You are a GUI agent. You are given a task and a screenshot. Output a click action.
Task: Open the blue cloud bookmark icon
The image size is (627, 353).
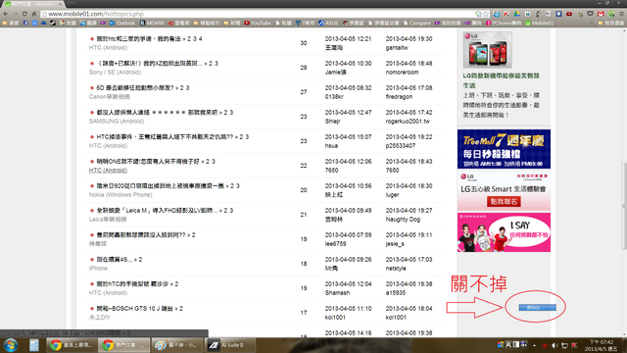pos(43,24)
